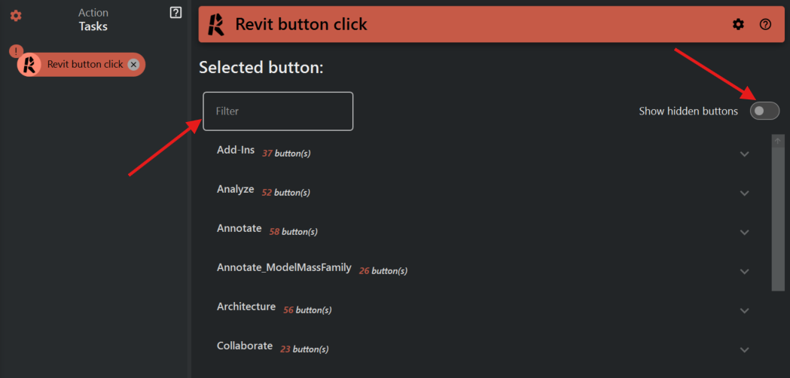Expand the Collaborate chevron
The height and width of the screenshot is (378, 790).
[x=745, y=350]
